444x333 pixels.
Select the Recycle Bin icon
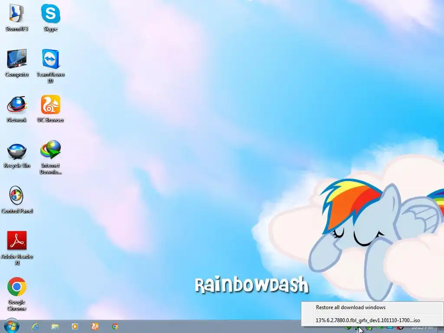pos(17,155)
